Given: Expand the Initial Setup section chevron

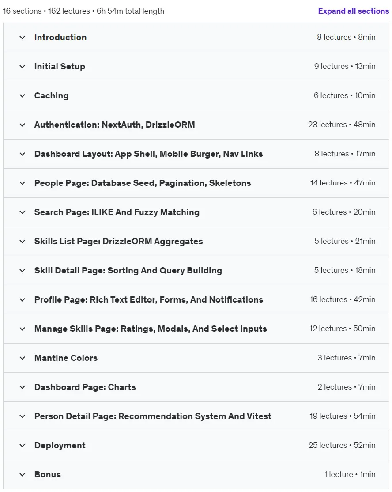Looking at the screenshot, I should tap(22, 67).
